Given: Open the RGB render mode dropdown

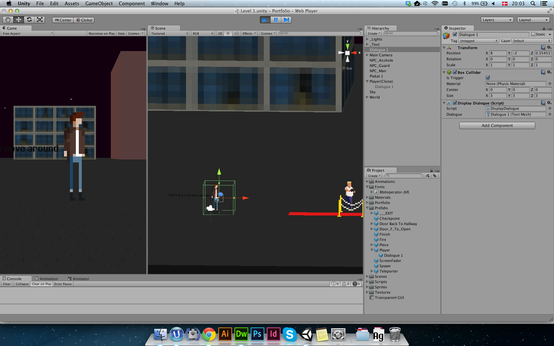Looking at the screenshot, I should [203, 33].
